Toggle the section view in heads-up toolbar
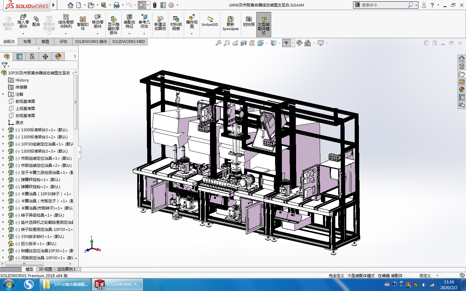Image resolution: width=466 pixels, height=291 pixels. tap(243, 43)
